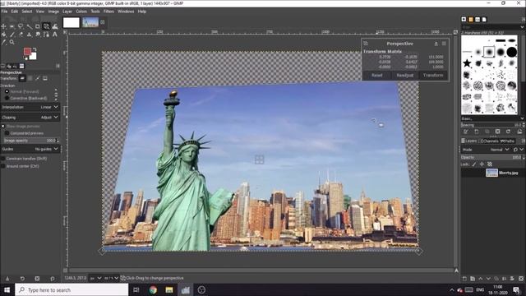Click Readjust in Perspective dialog
526x296 pixels.
click(405, 76)
